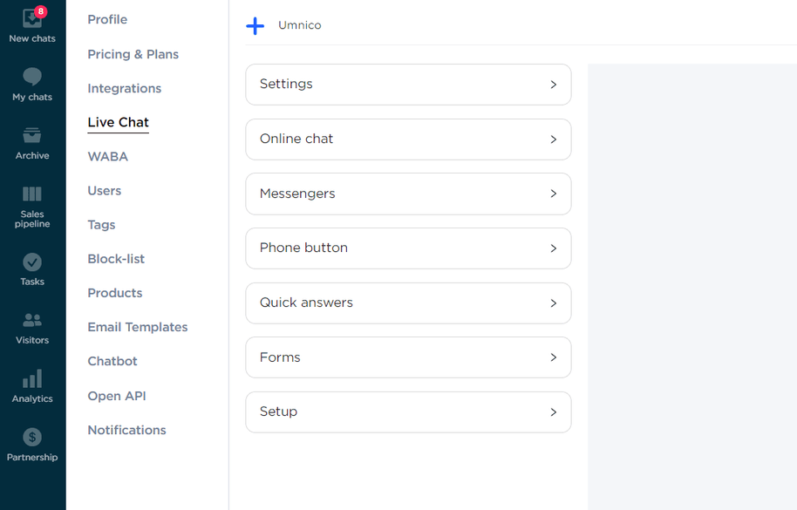Open Pricing & Plans page
Screen dimensions: 797x510
click(x=133, y=54)
